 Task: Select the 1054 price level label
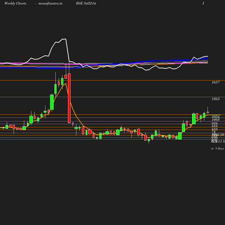[x=216, y=117]
